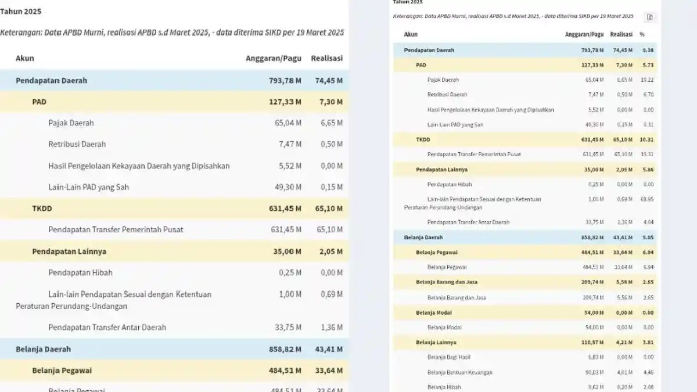Click the 1,36 M value in the enlarged table
This screenshot has width=697, height=392.
[332, 327]
